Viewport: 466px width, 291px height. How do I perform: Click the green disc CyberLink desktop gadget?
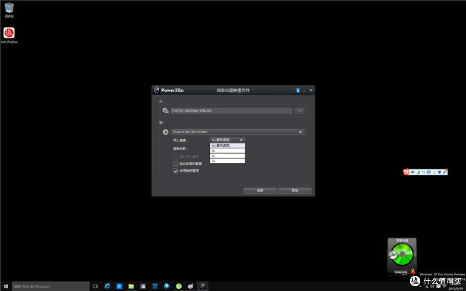click(x=402, y=255)
